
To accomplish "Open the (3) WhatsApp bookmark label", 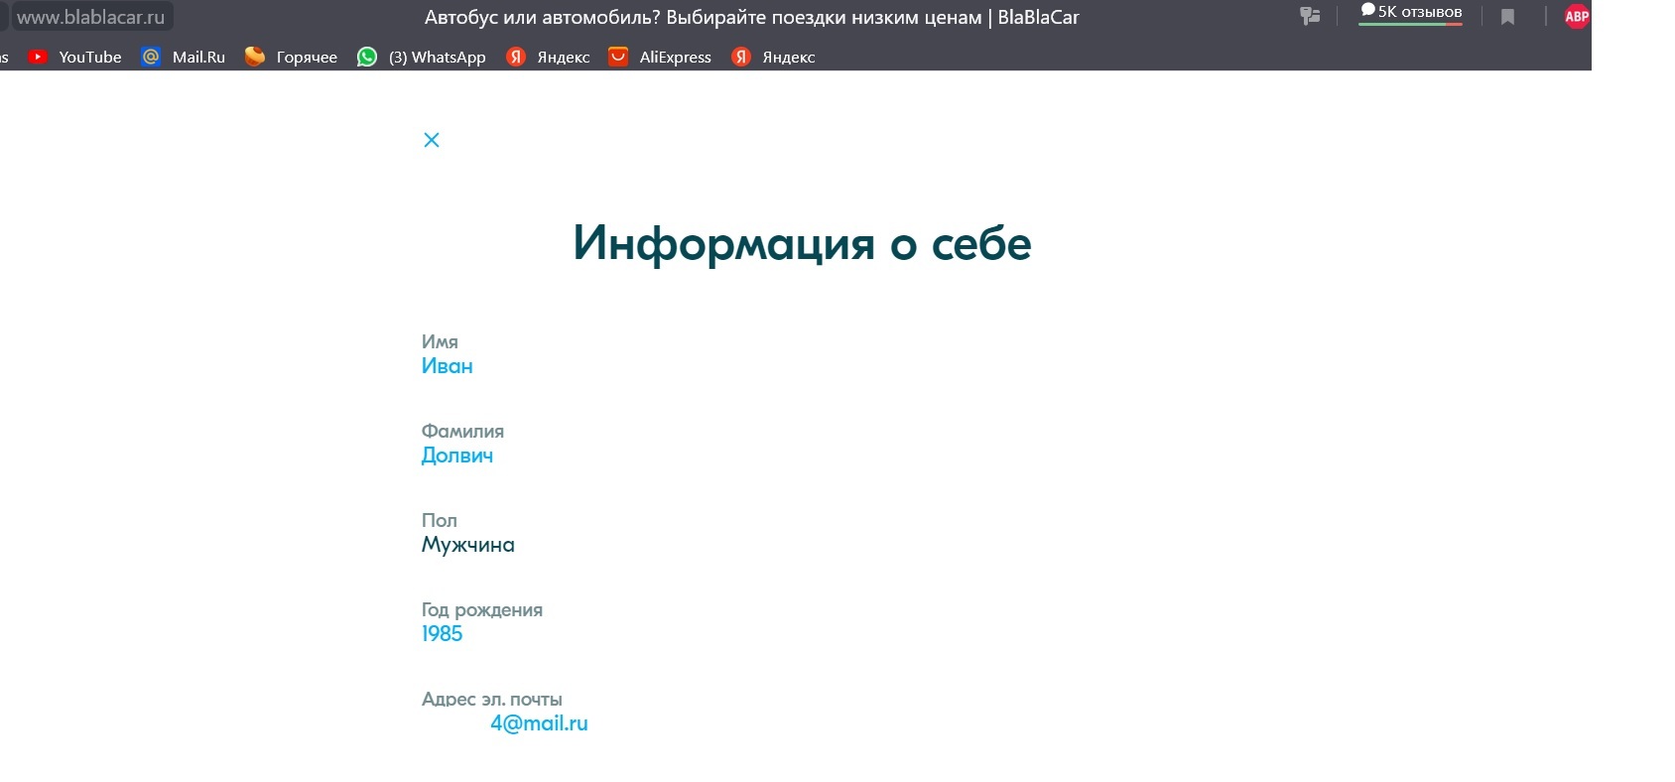I will pos(438,58).
